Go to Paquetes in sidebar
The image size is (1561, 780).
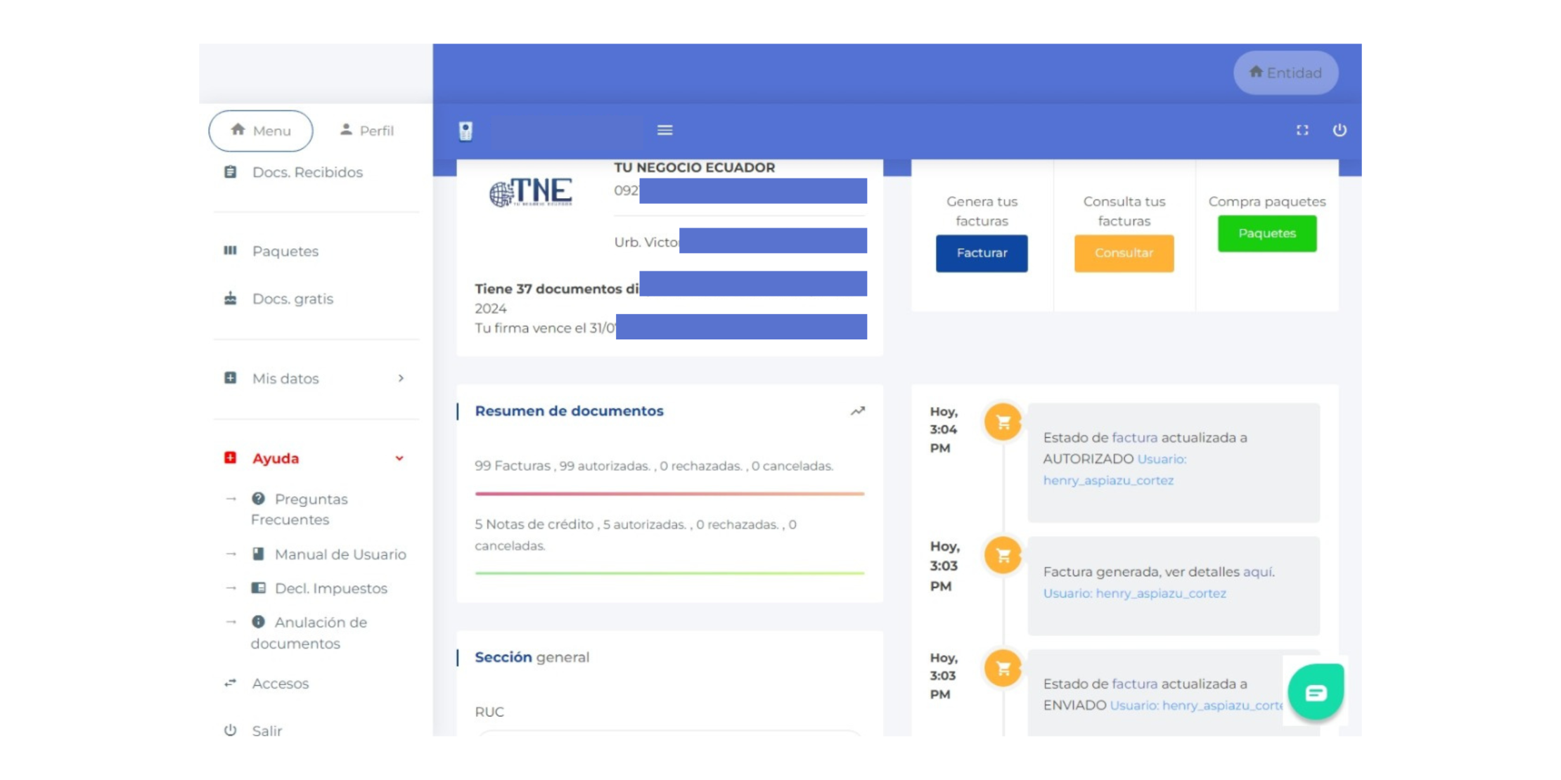pos(285,251)
